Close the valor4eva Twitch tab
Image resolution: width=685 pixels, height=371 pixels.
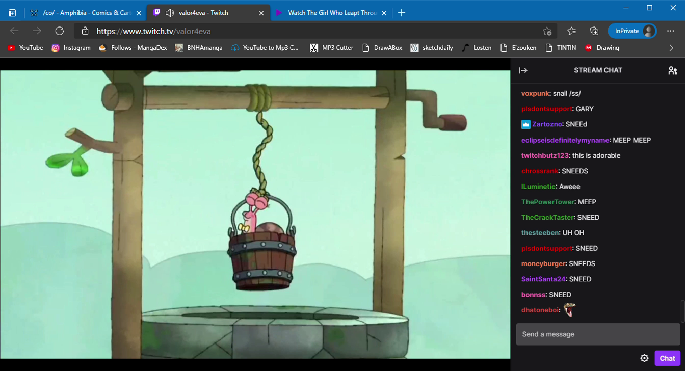[261, 13]
